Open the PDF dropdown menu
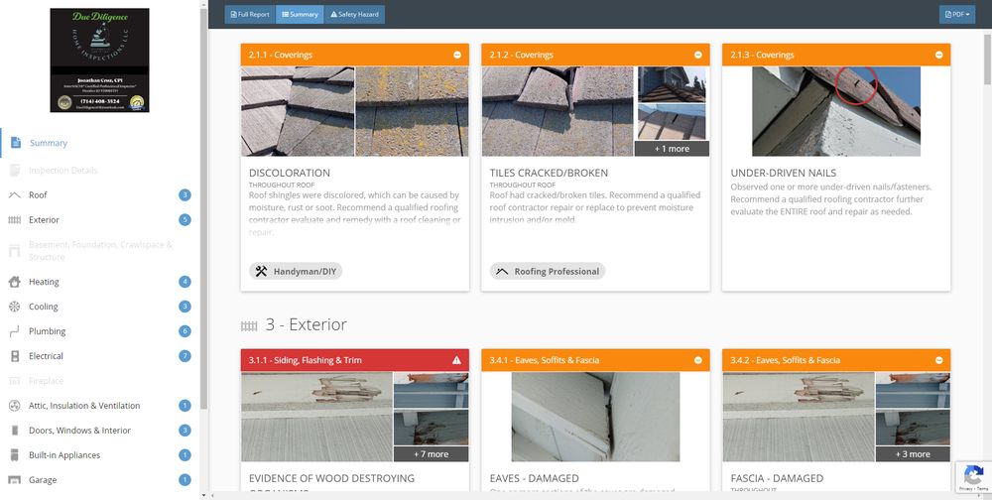Image resolution: width=992 pixels, height=500 pixels. pyautogui.click(x=956, y=15)
